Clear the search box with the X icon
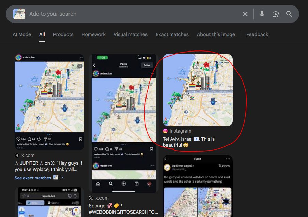308x217 pixels. click(x=245, y=14)
